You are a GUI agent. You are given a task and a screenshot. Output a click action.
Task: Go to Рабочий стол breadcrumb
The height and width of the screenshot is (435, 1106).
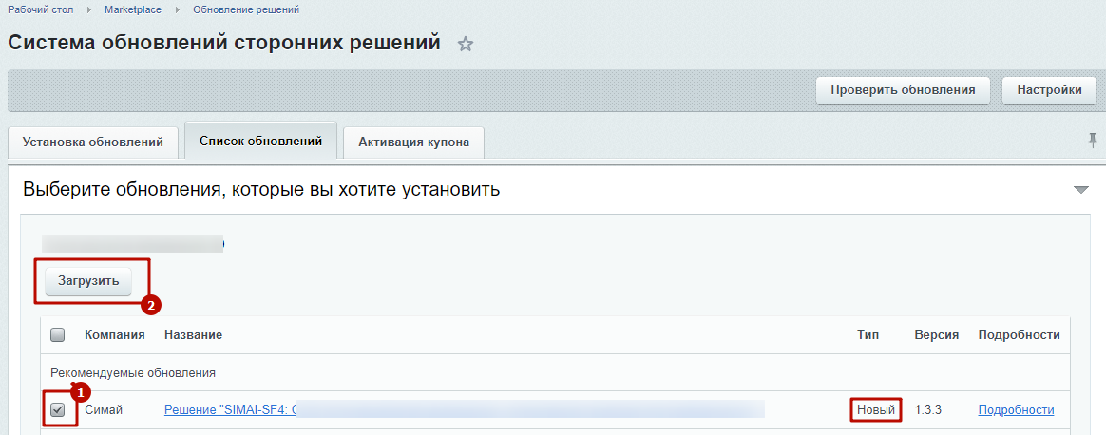[x=40, y=9]
